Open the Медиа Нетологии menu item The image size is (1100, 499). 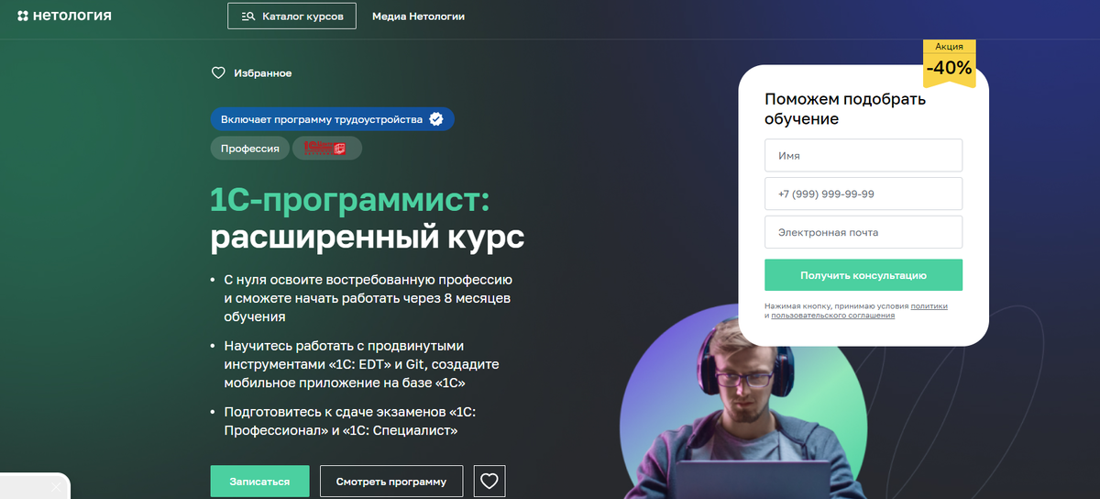click(x=418, y=17)
